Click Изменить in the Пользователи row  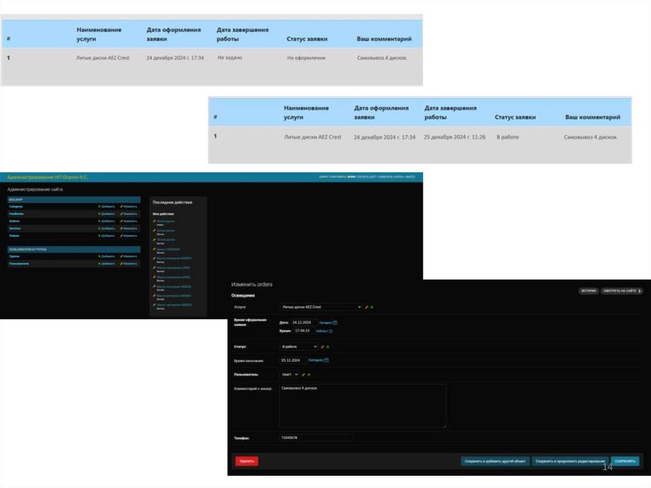coord(128,263)
